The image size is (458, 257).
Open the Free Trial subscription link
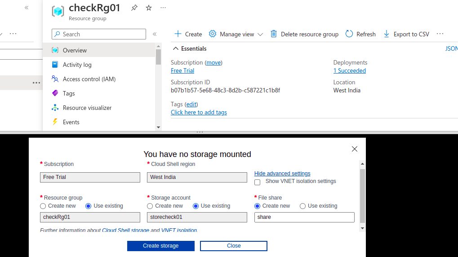[182, 70]
